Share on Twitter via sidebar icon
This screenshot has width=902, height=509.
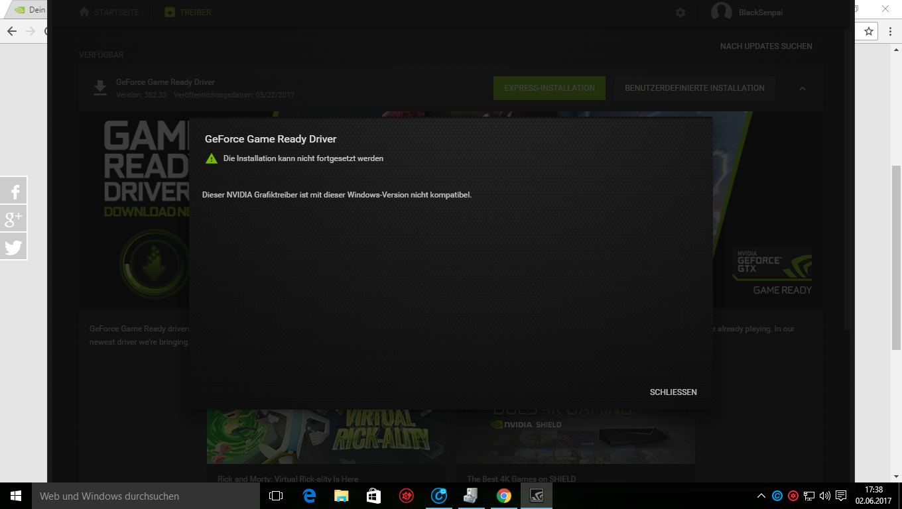[14, 247]
